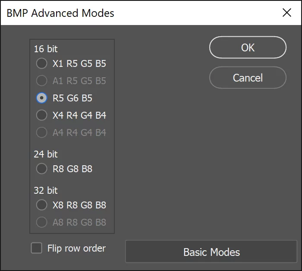Click the "R8 G8 B8" label text
Viewport: 302px width, 271px height.
(x=72, y=169)
